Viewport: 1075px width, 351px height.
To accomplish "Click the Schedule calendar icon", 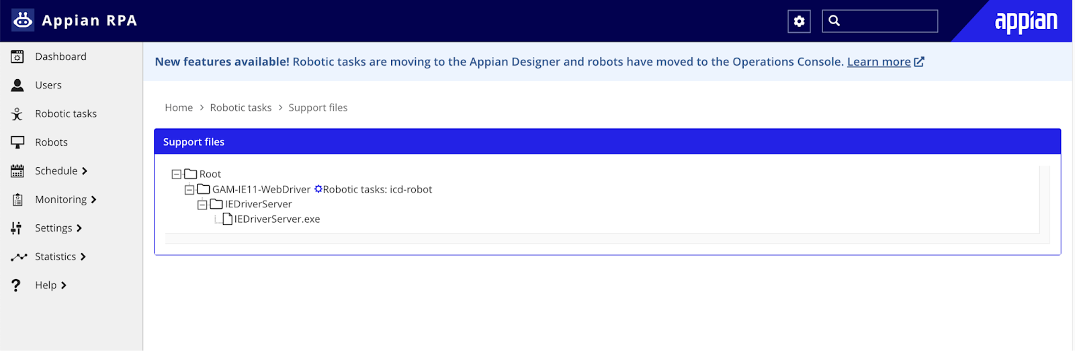I will tap(17, 171).
